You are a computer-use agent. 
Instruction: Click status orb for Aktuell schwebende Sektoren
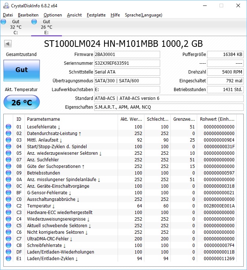click(8, 226)
